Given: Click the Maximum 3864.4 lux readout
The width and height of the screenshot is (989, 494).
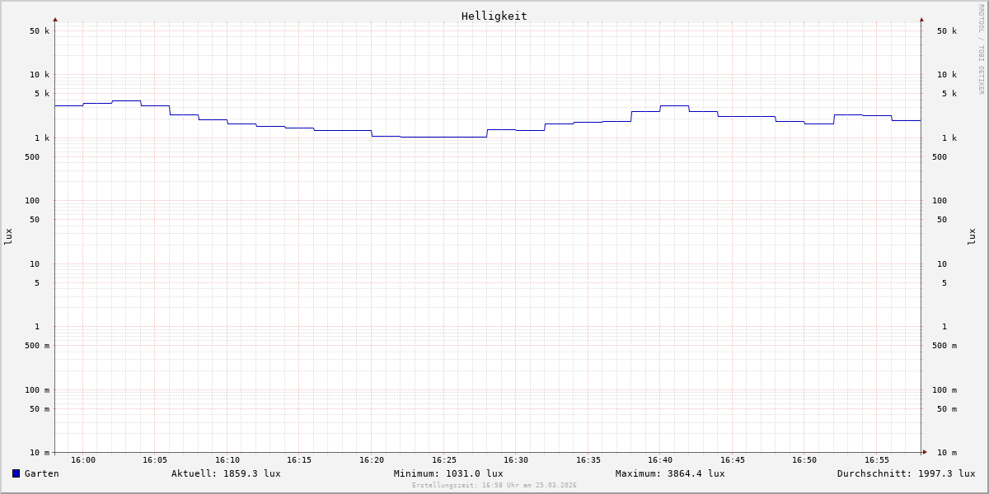Looking at the screenshot, I should pos(670,473).
